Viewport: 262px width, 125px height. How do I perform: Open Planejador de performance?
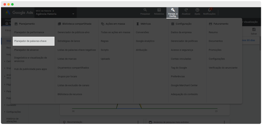29,32
